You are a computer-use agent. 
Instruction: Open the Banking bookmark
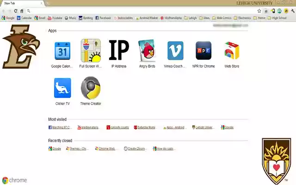[x=86, y=18]
